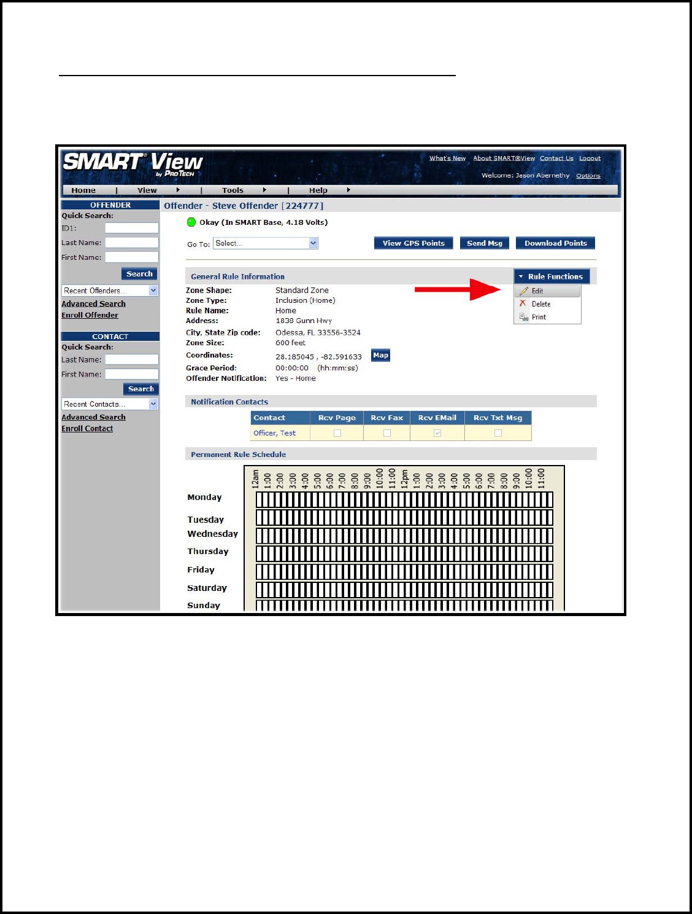692x914 pixels.
Task: Open the Options link
Action: tap(588, 176)
